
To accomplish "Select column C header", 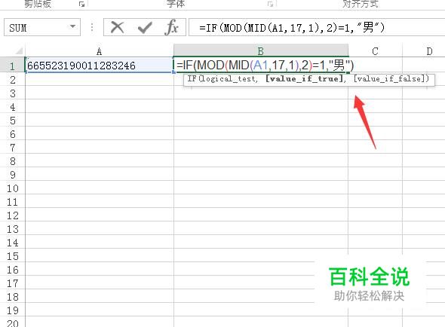I will (x=375, y=51).
